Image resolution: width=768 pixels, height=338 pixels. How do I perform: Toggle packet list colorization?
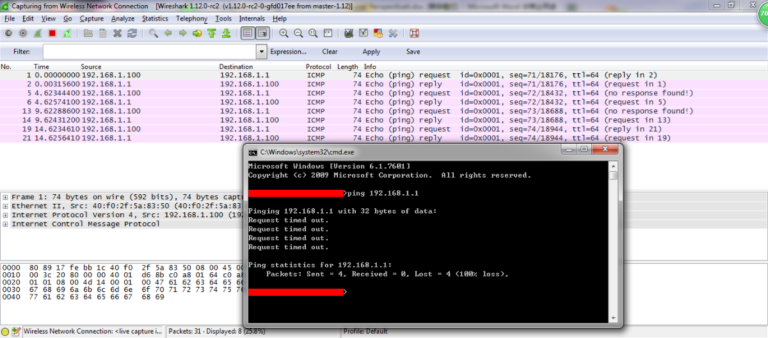tap(248, 33)
